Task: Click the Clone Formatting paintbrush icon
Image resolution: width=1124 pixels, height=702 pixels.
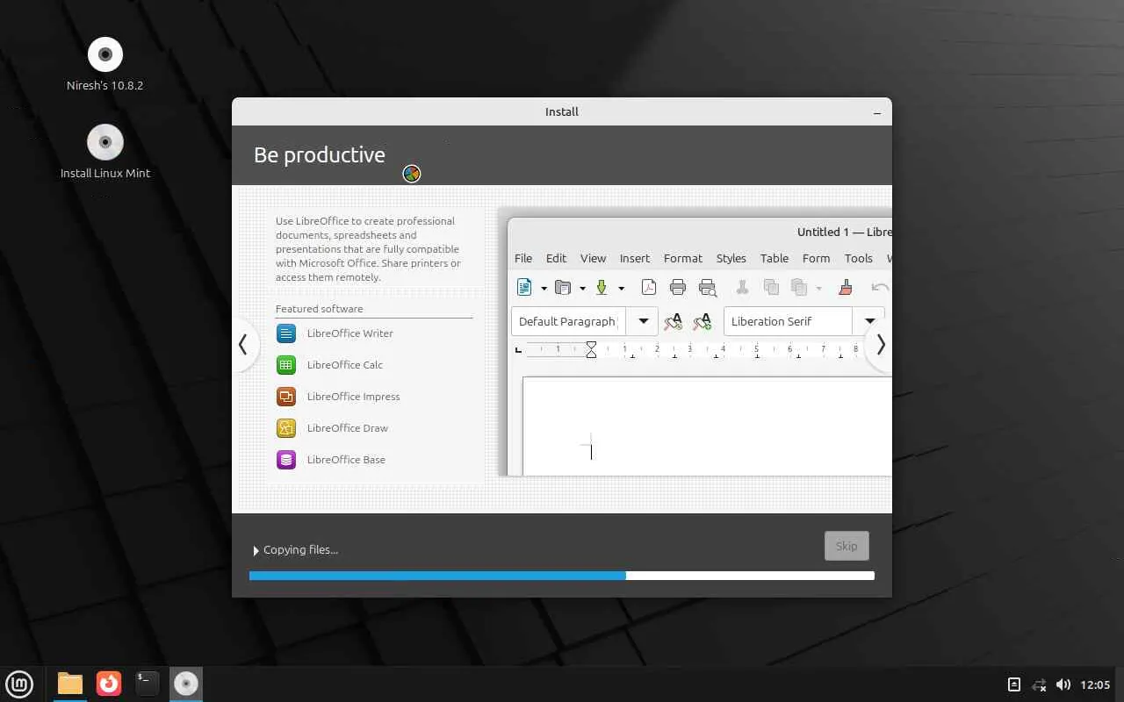Action: [846, 287]
